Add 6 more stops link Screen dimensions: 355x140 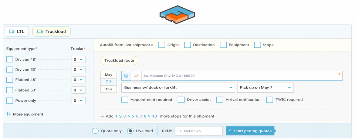[x=137, y=116]
